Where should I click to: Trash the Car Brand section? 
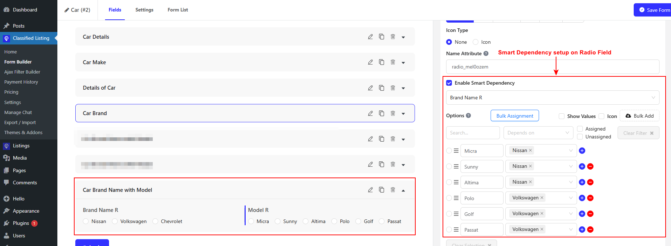tap(393, 113)
